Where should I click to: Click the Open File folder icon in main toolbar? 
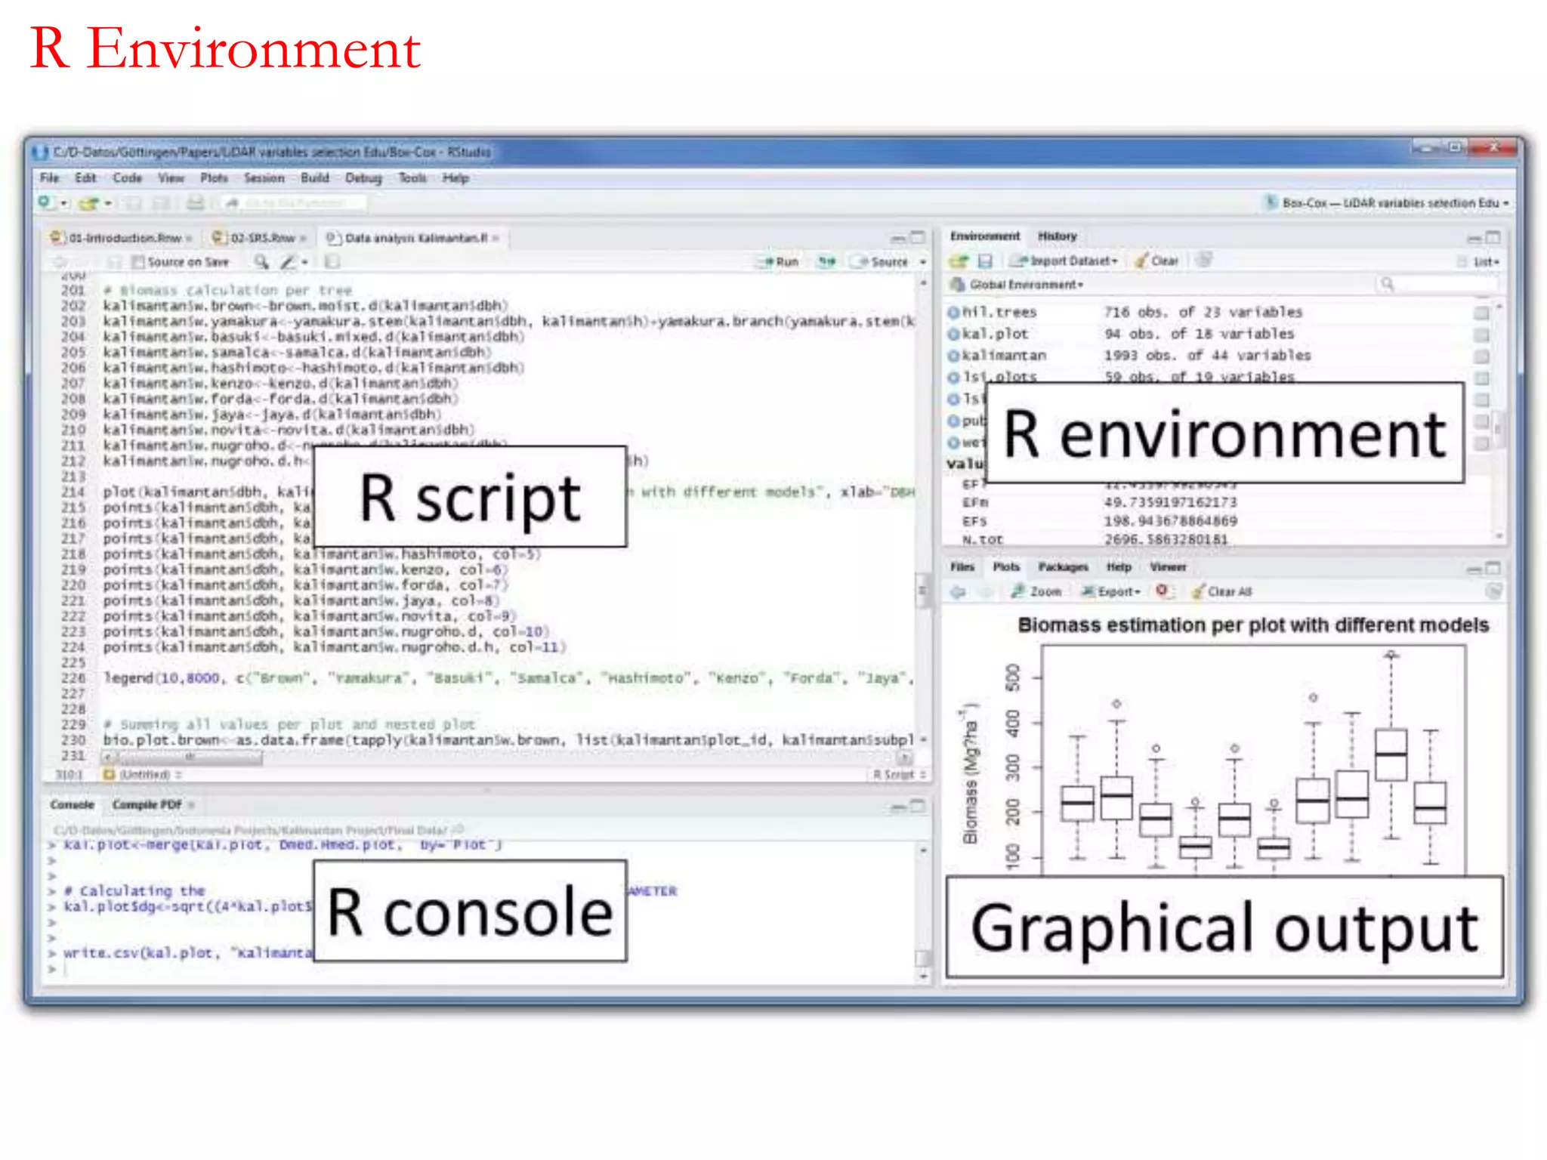[89, 203]
